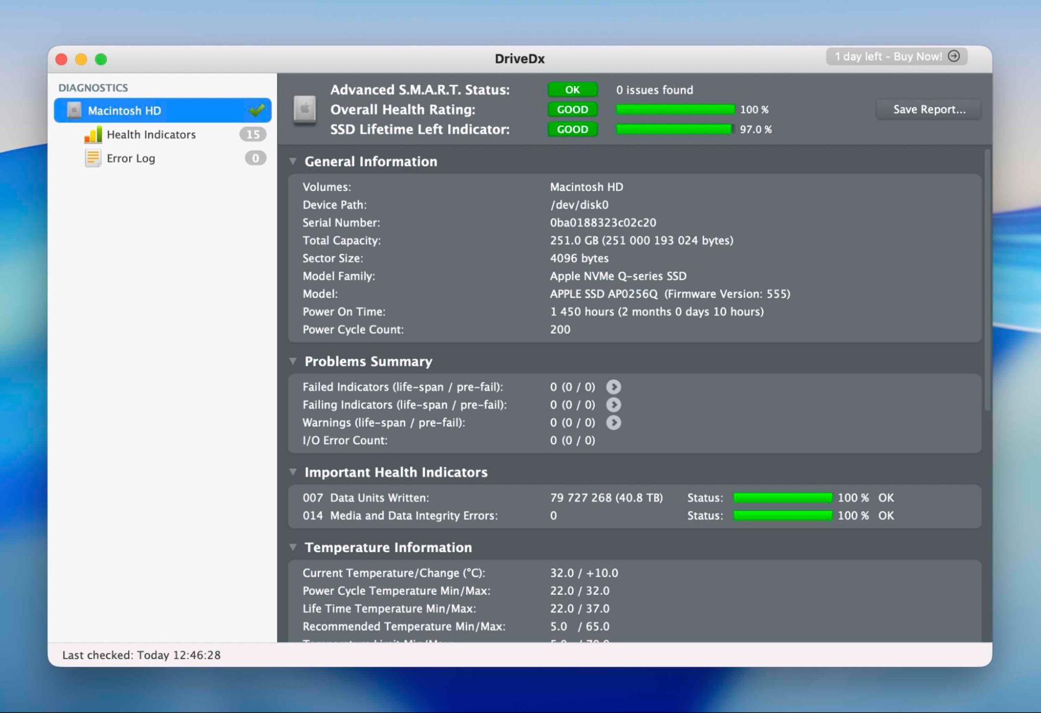Screen dimensions: 1041x713
Task: Click the 1 day left Buy Now button
Action: (x=887, y=56)
